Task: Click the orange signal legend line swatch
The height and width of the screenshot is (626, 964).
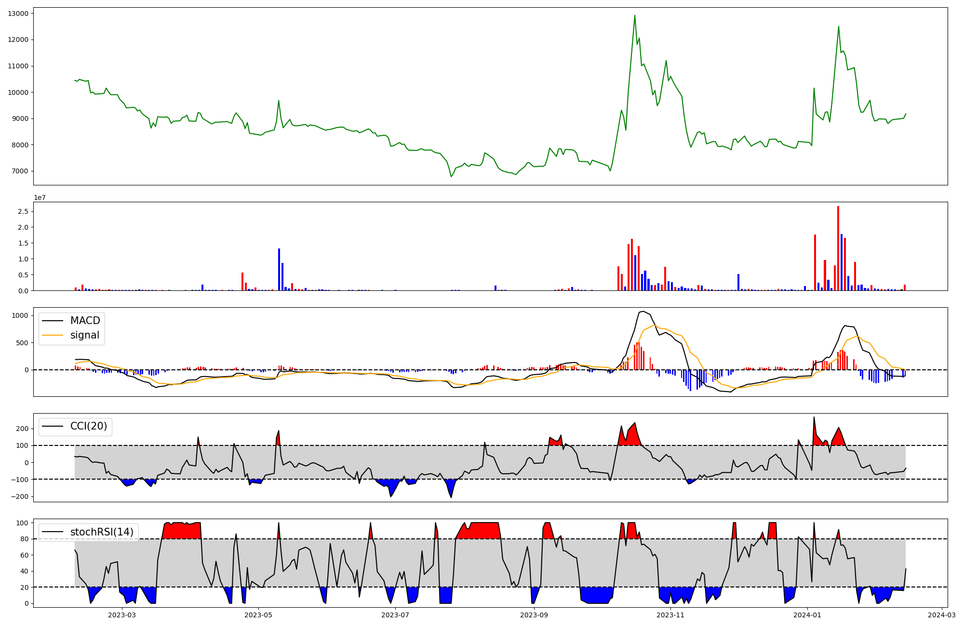Action: point(53,335)
